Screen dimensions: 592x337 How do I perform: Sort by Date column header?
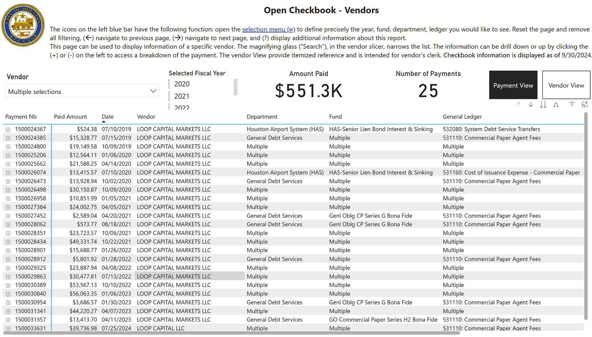(108, 117)
